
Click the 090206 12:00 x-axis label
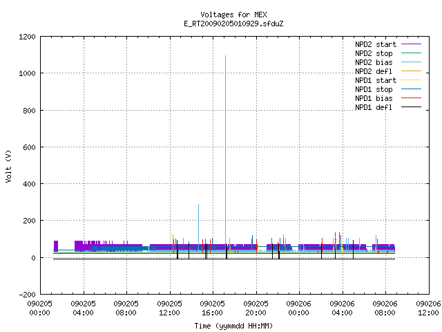(x=428, y=308)
